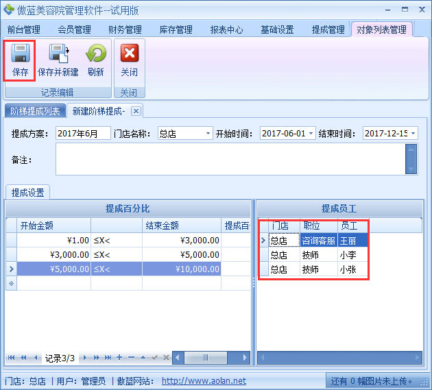Viewport: 432px width, 390px height.
Task: Open the www.aolan.net link
Action: (204, 381)
